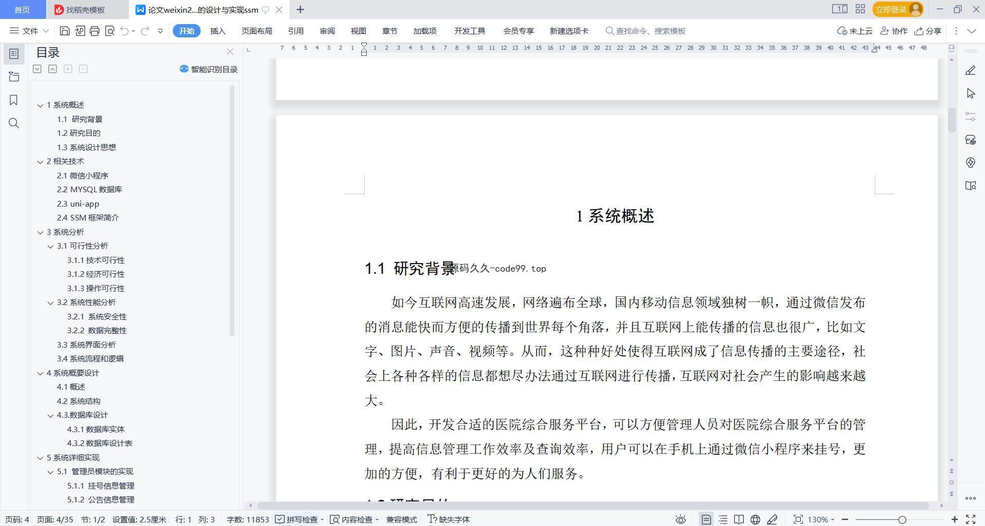The width and height of the screenshot is (985, 526).
Task: Enter fullscreen mode icon
Action: (970, 519)
